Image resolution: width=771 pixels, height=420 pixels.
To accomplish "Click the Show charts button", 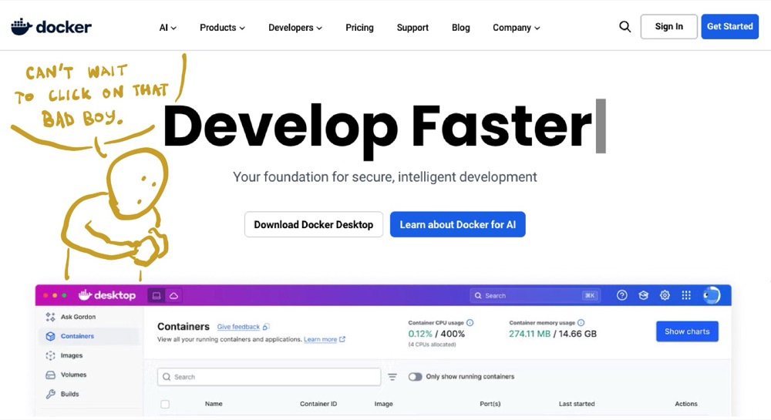I will (x=687, y=331).
